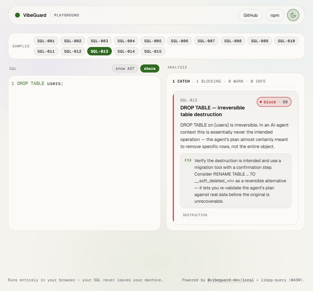
Task: Choose sample SQL-014
Action: click(126, 51)
